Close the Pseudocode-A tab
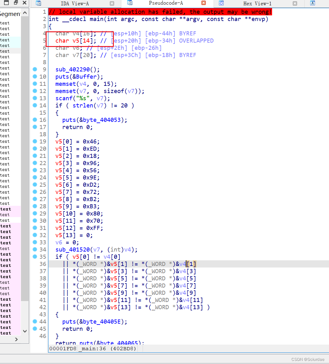329x364 pixels. point(203,3)
